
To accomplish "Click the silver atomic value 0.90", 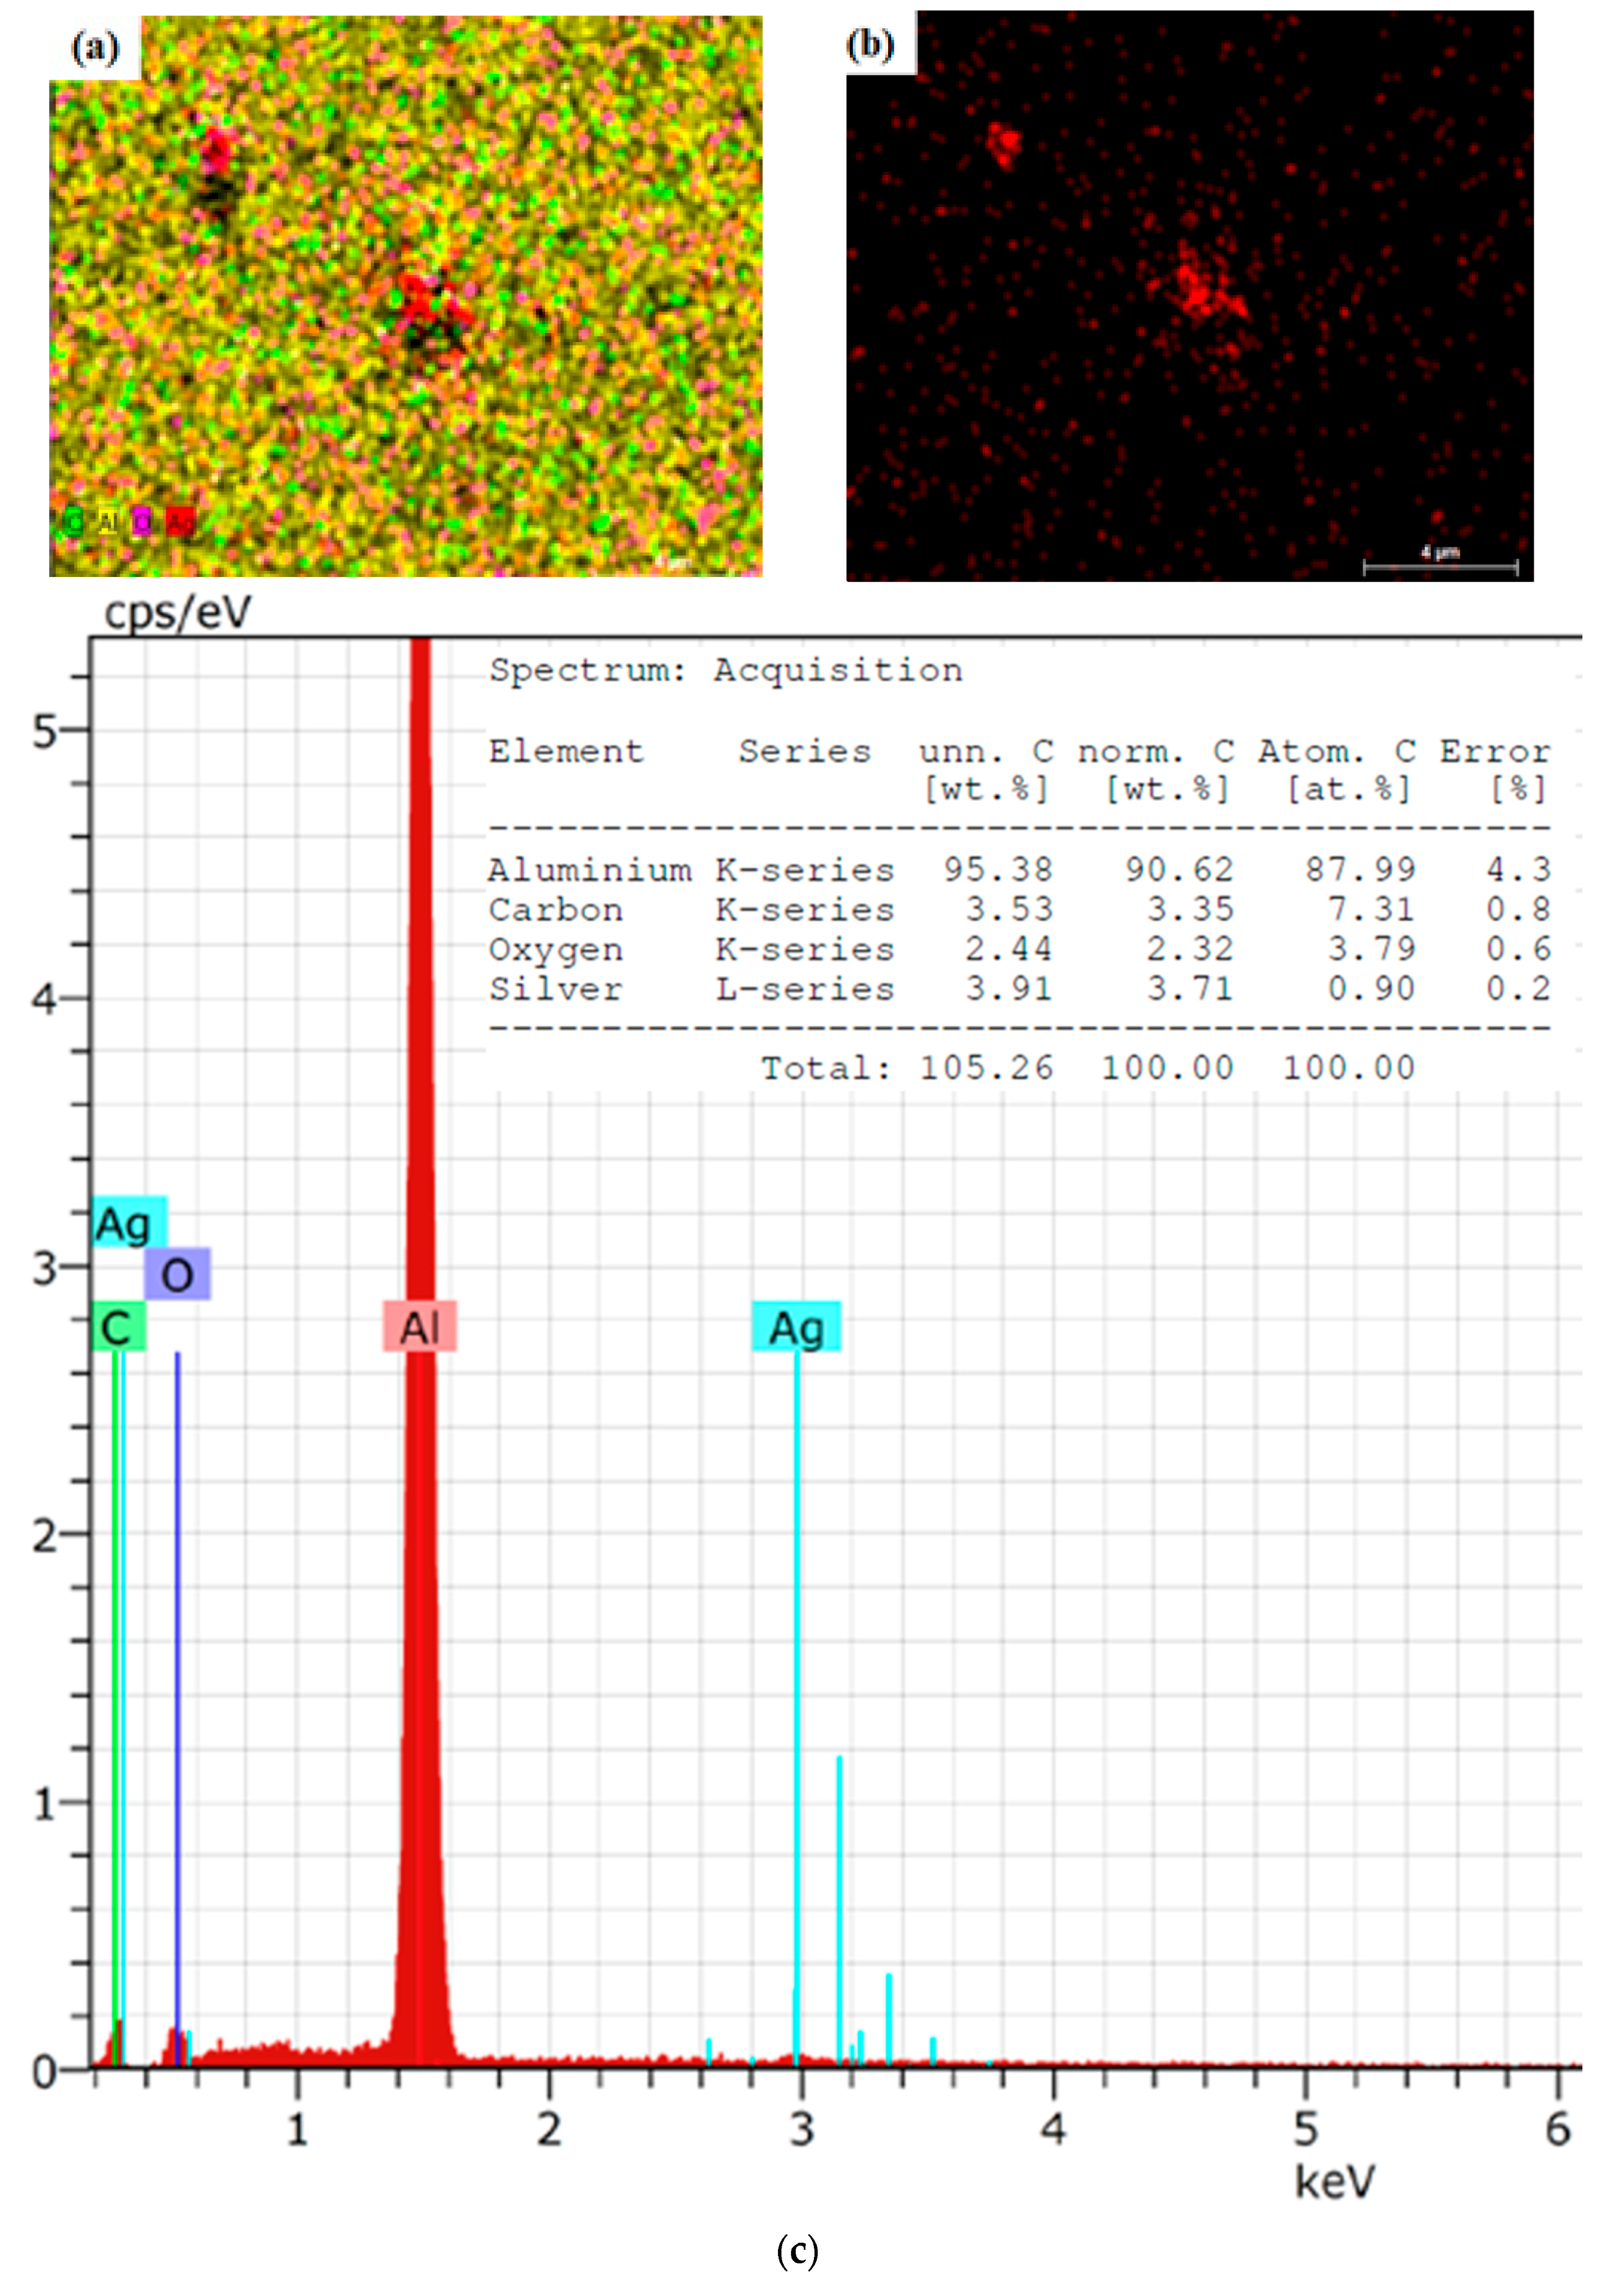I will pyautogui.click(x=1371, y=989).
